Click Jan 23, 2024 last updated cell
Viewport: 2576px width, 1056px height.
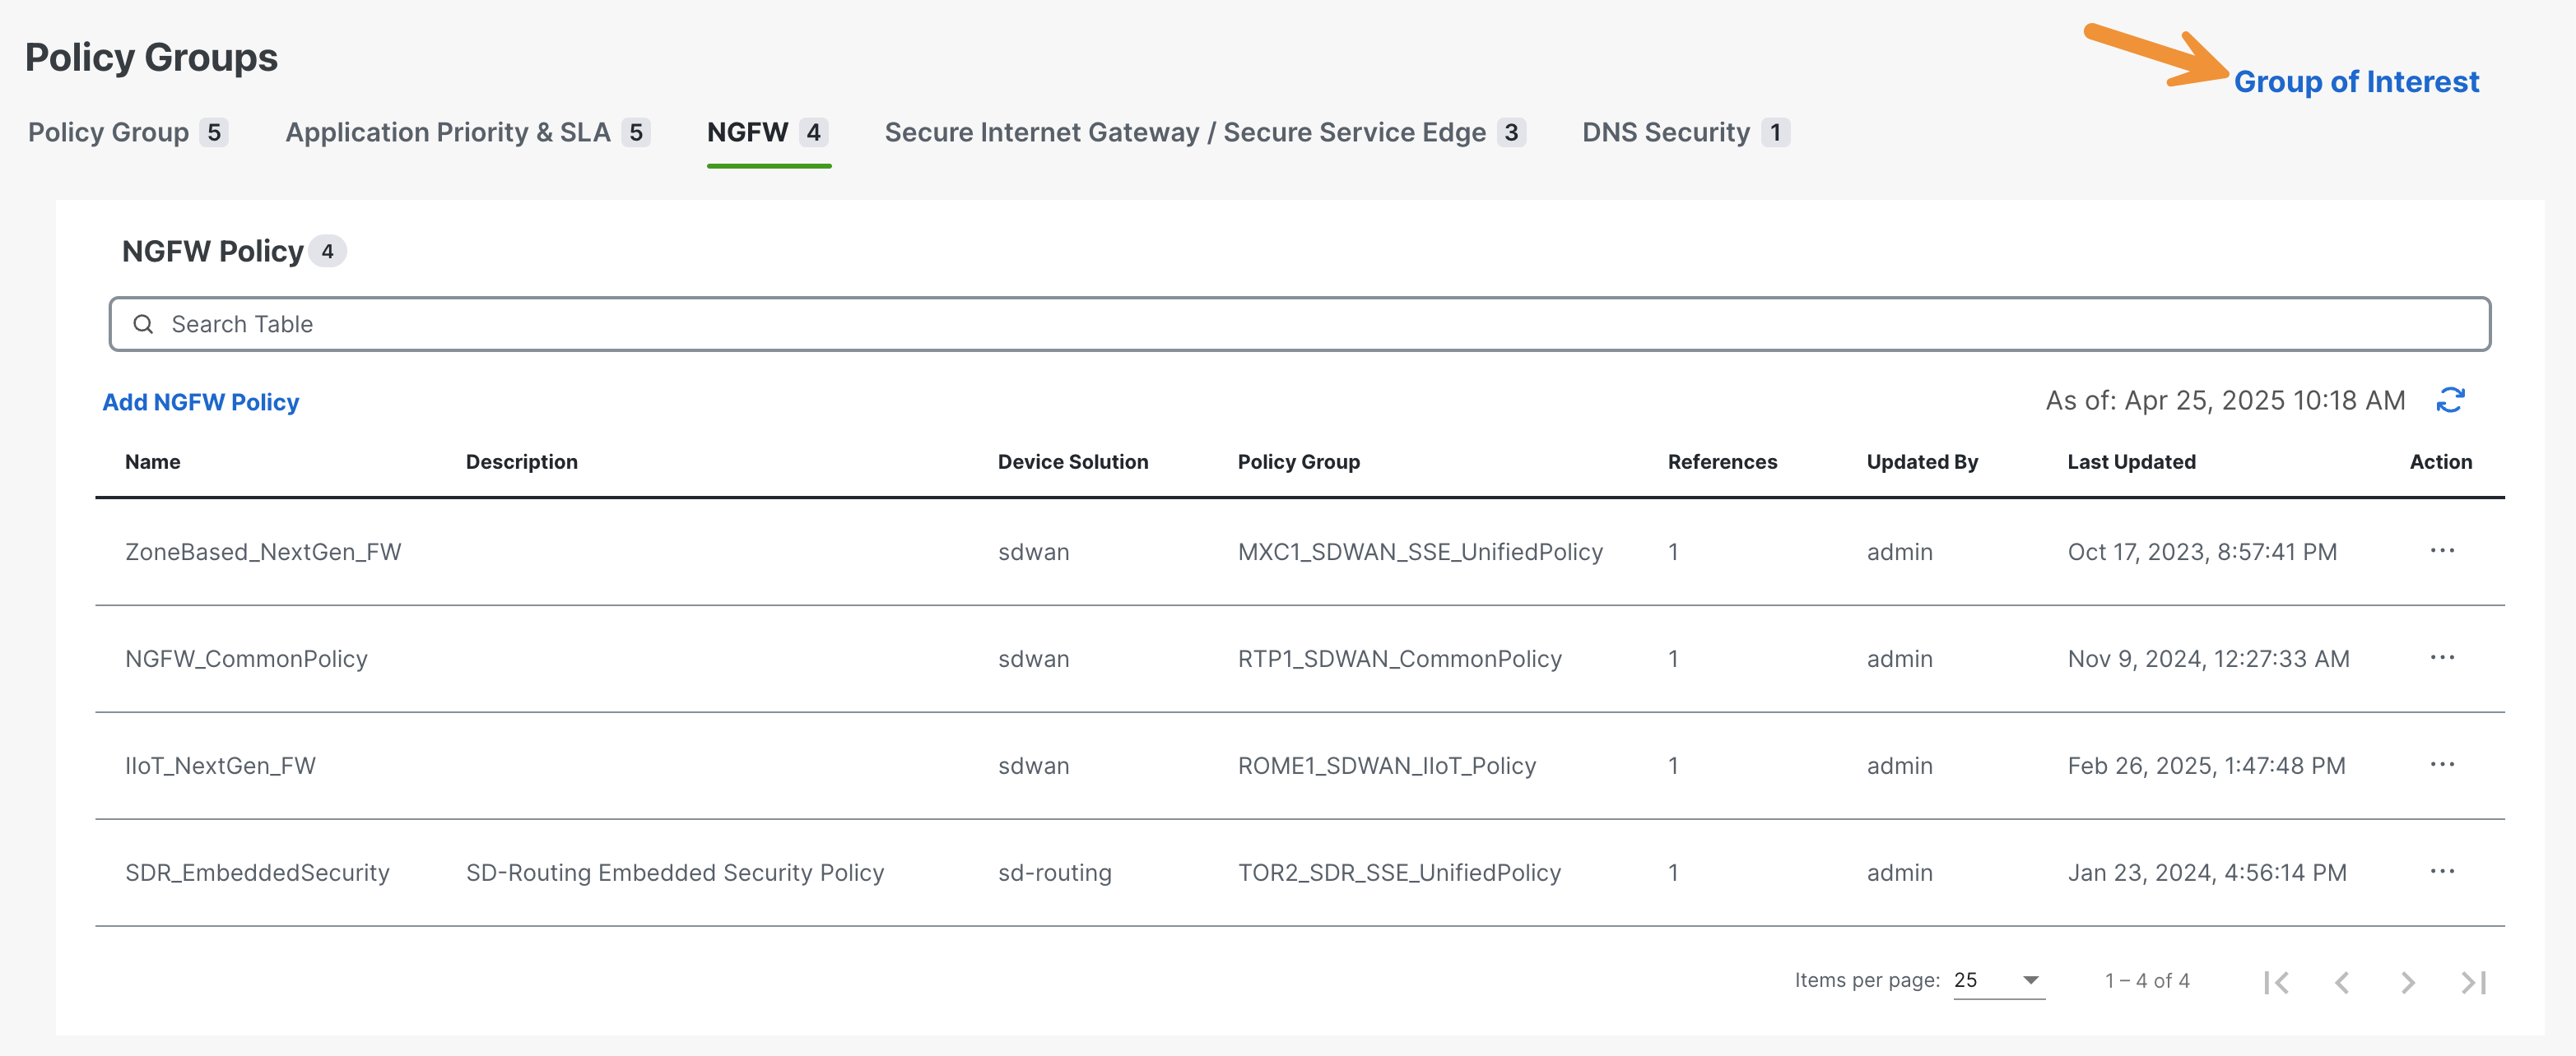[2207, 872]
